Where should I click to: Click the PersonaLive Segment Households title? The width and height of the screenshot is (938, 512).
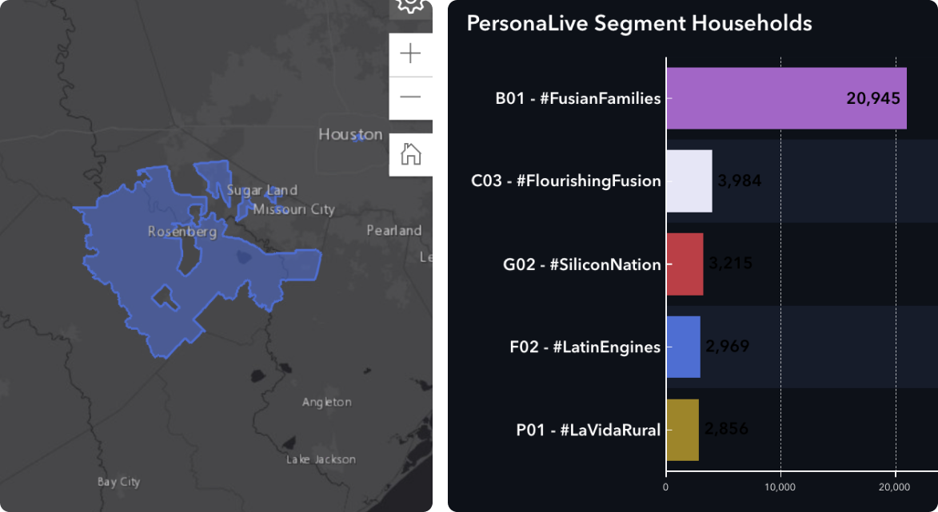(x=639, y=23)
